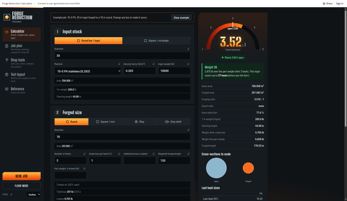Open the Calculator section
This screenshot has width=347, height=201.
coord(21,35)
